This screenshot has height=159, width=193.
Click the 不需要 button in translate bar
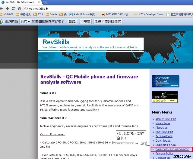pos(85,21)
